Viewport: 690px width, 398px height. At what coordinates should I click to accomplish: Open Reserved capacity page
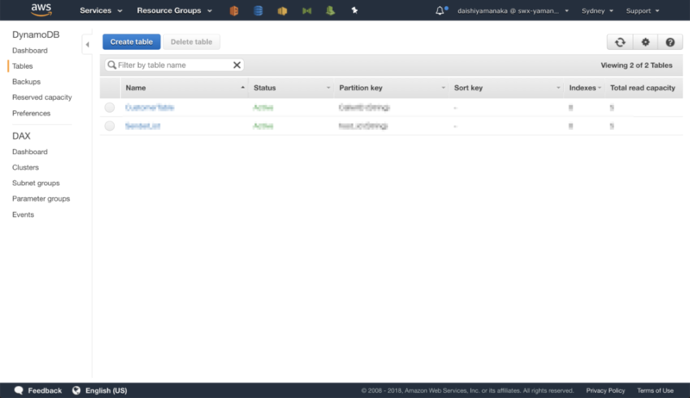41,97
